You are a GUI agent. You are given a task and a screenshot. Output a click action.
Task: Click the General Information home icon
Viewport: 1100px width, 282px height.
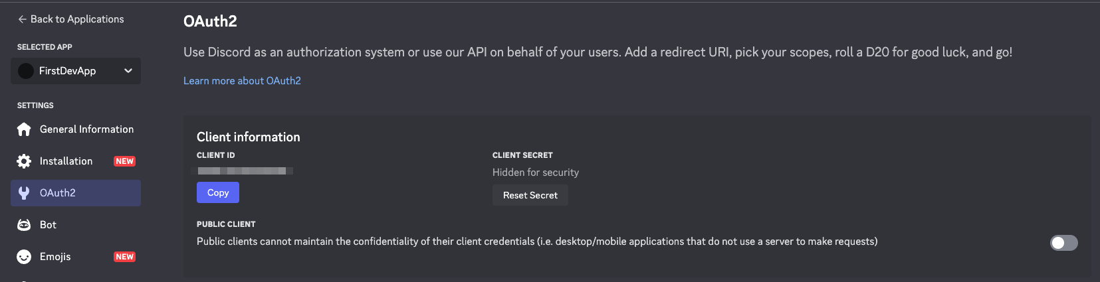click(x=24, y=129)
